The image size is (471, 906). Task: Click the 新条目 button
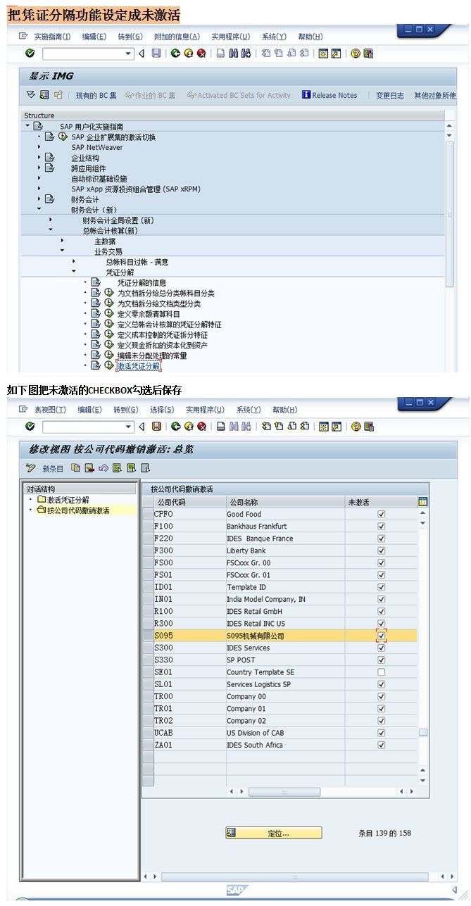(x=53, y=468)
